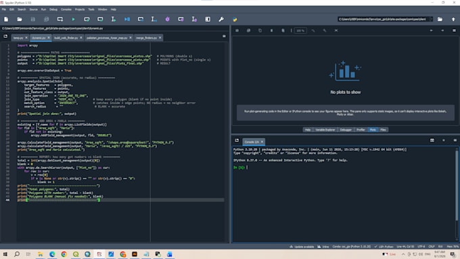460x259 pixels.
Task: Close the currently active second editor tab
Action: [49, 38]
